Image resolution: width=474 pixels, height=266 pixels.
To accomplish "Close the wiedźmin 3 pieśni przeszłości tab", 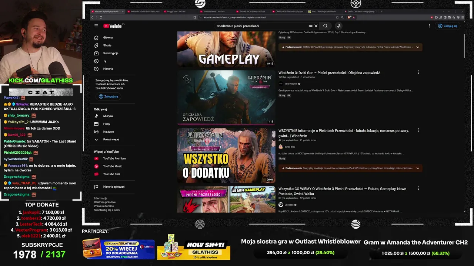I will coord(123,11).
